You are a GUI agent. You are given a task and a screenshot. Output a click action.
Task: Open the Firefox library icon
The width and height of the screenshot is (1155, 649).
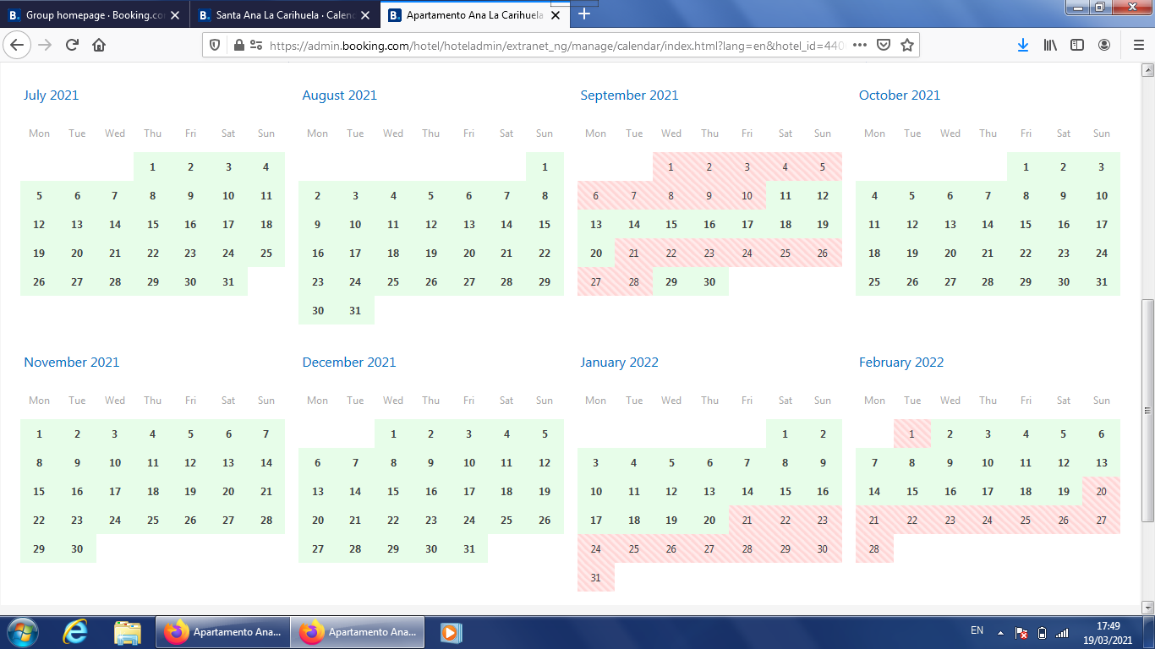click(x=1050, y=46)
